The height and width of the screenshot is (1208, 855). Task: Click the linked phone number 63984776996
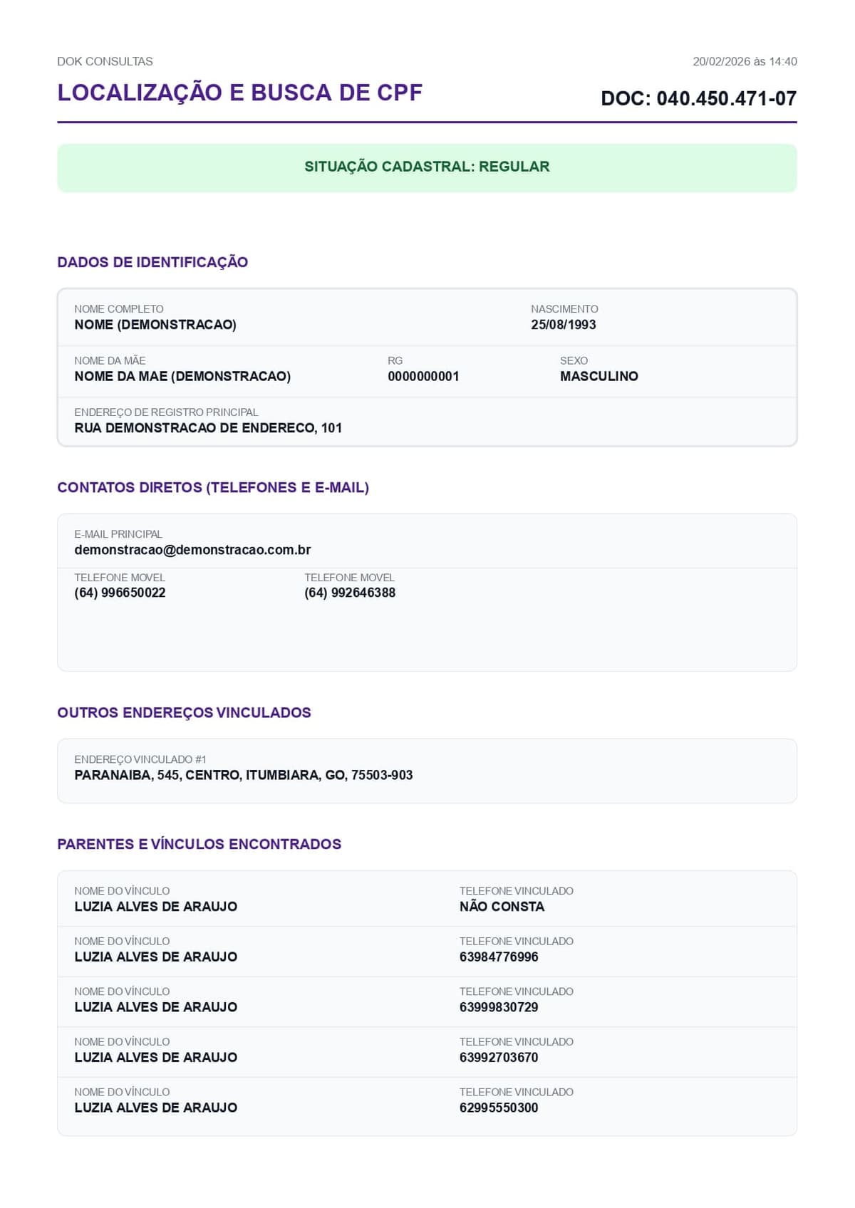499,957
